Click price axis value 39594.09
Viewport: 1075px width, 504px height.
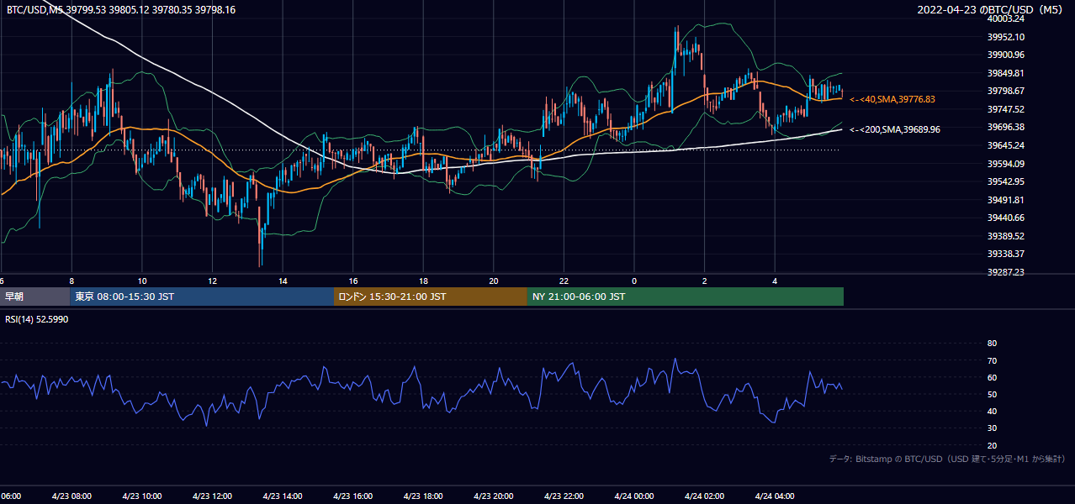tap(1005, 164)
